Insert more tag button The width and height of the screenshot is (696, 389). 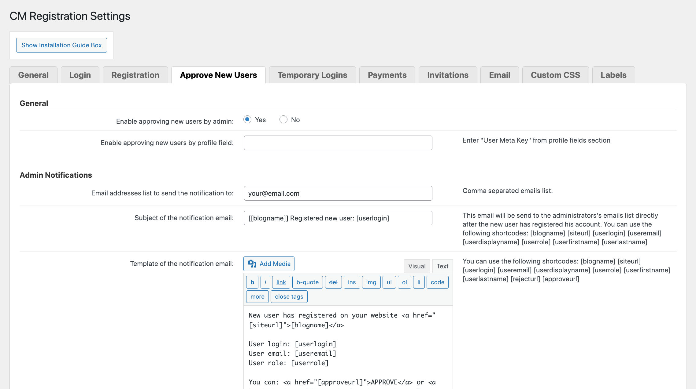257,296
